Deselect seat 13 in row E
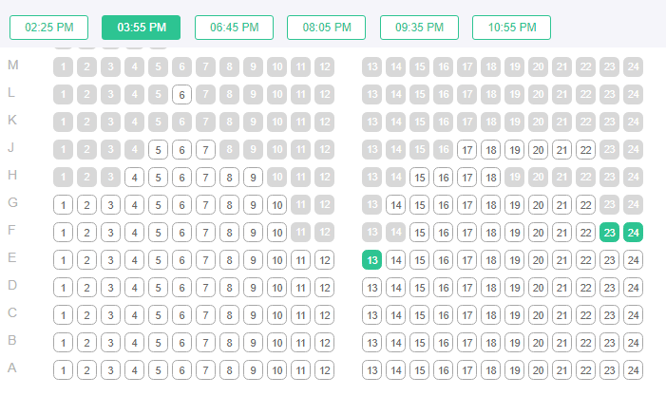Screen dimensions: 666x396 pyautogui.click(x=372, y=260)
